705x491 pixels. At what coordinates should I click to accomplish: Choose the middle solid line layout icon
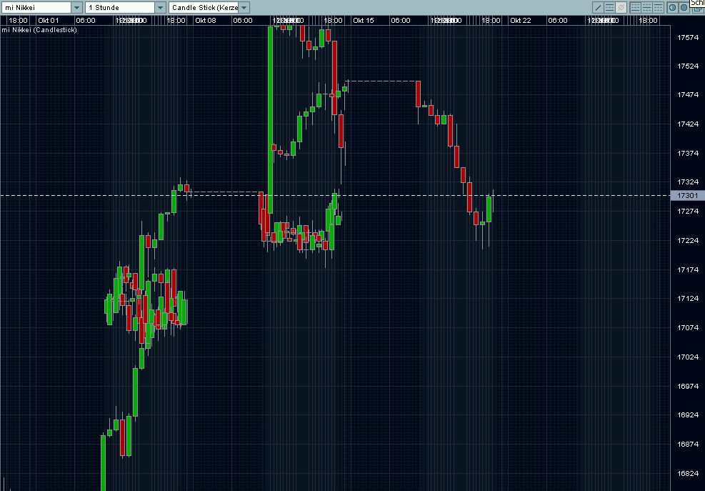pyautogui.click(x=646, y=8)
